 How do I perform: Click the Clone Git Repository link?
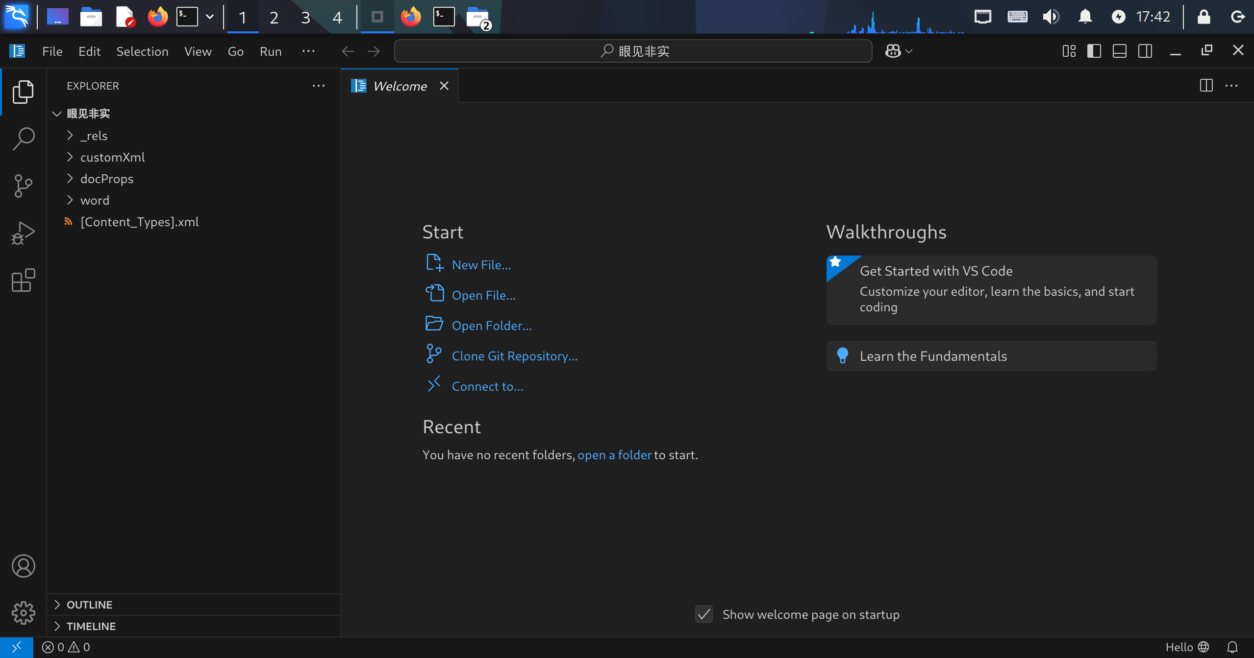(514, 356)
